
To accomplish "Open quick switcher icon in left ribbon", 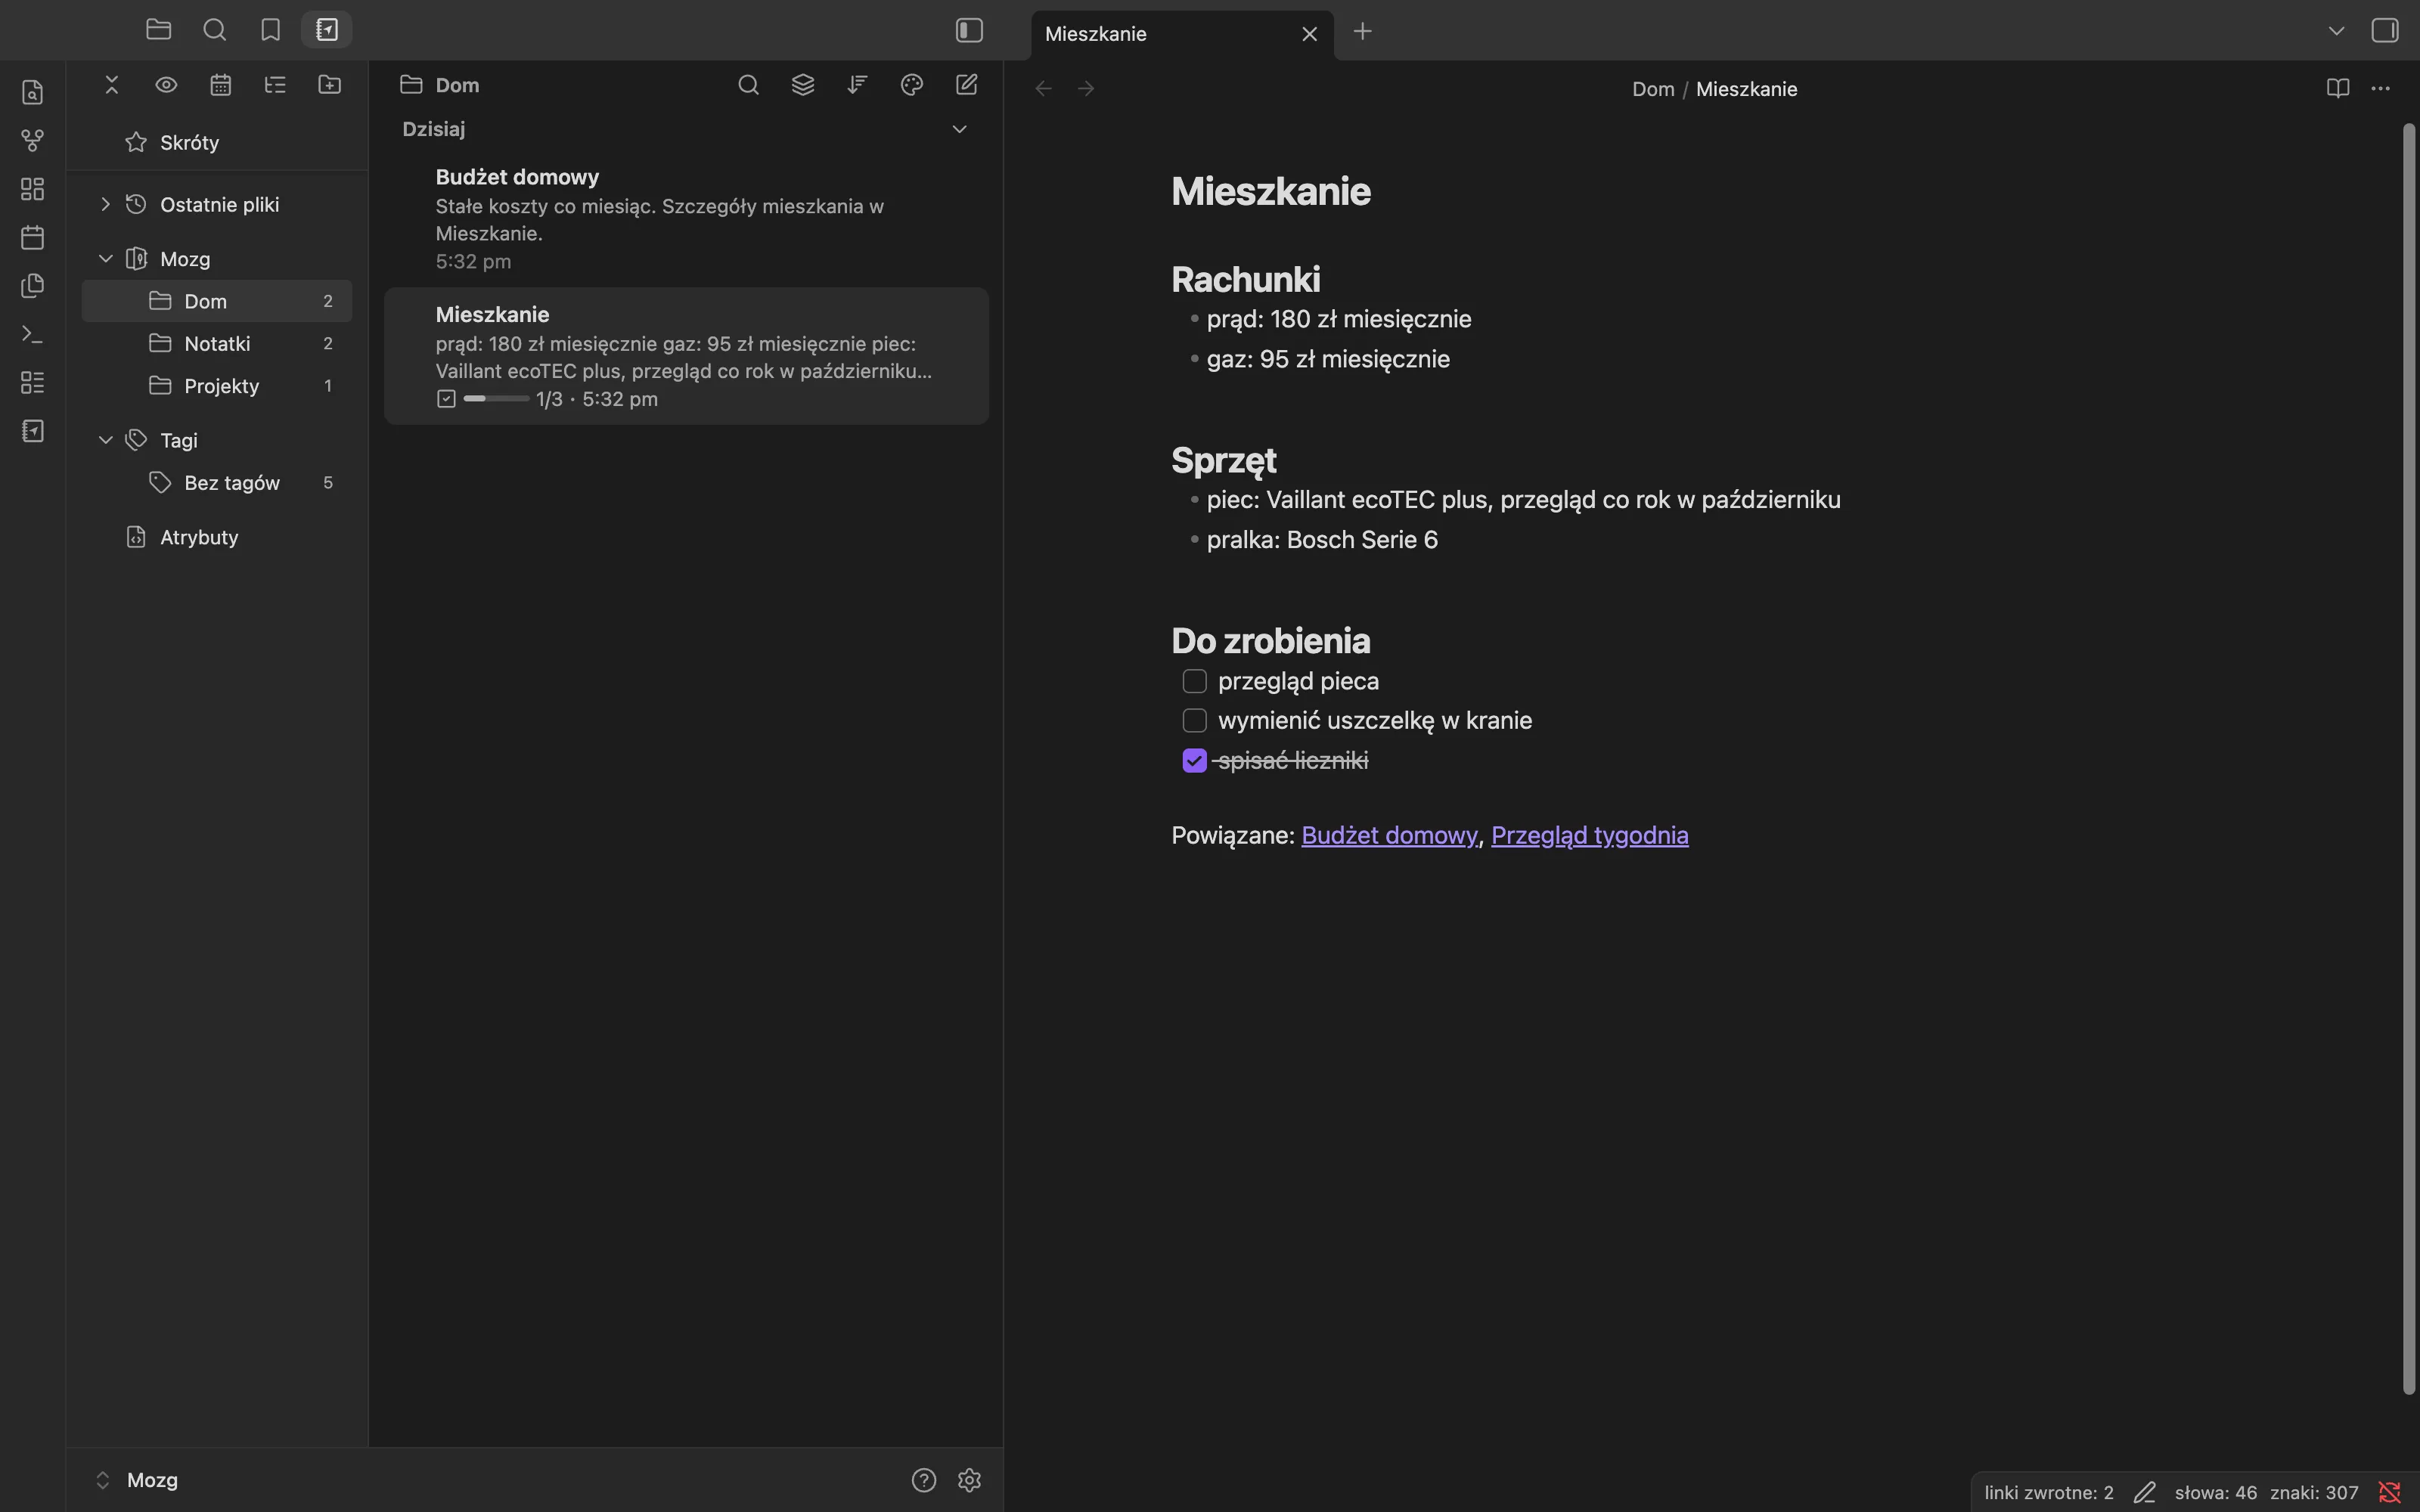I will coord(33,92).
